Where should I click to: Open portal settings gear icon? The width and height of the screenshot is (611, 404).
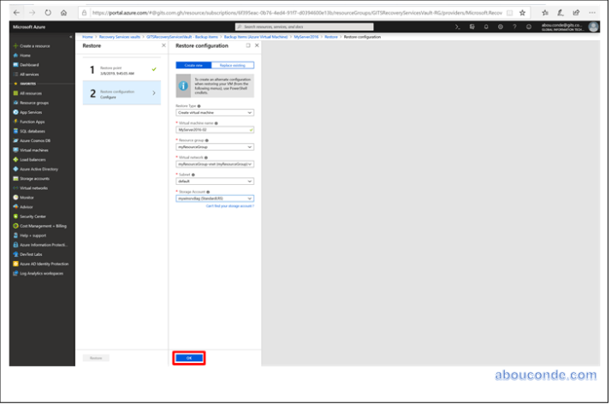[501, 27]
